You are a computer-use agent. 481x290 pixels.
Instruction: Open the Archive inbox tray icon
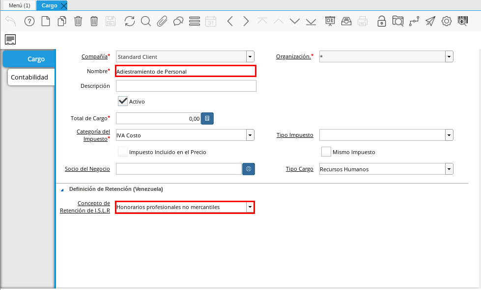point(346,21)
